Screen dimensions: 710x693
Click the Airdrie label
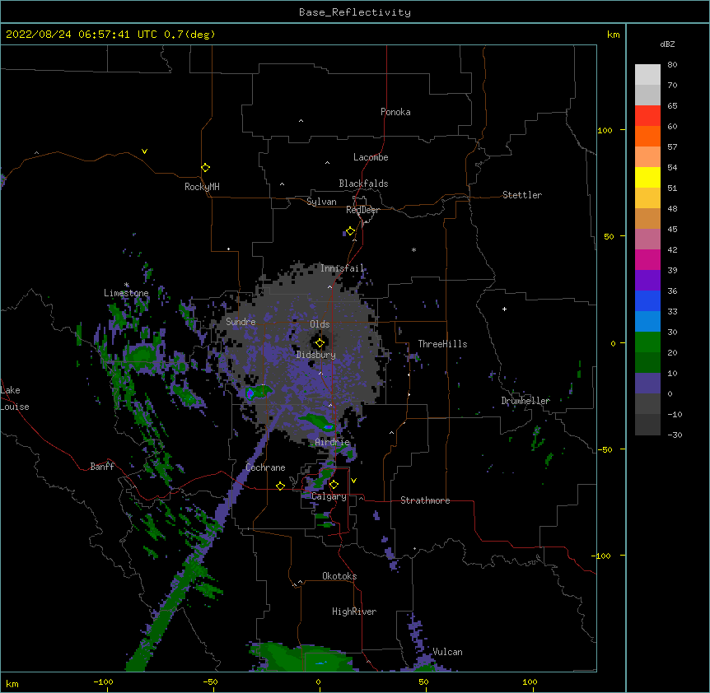pyautogui.click(x=333, y=442)
